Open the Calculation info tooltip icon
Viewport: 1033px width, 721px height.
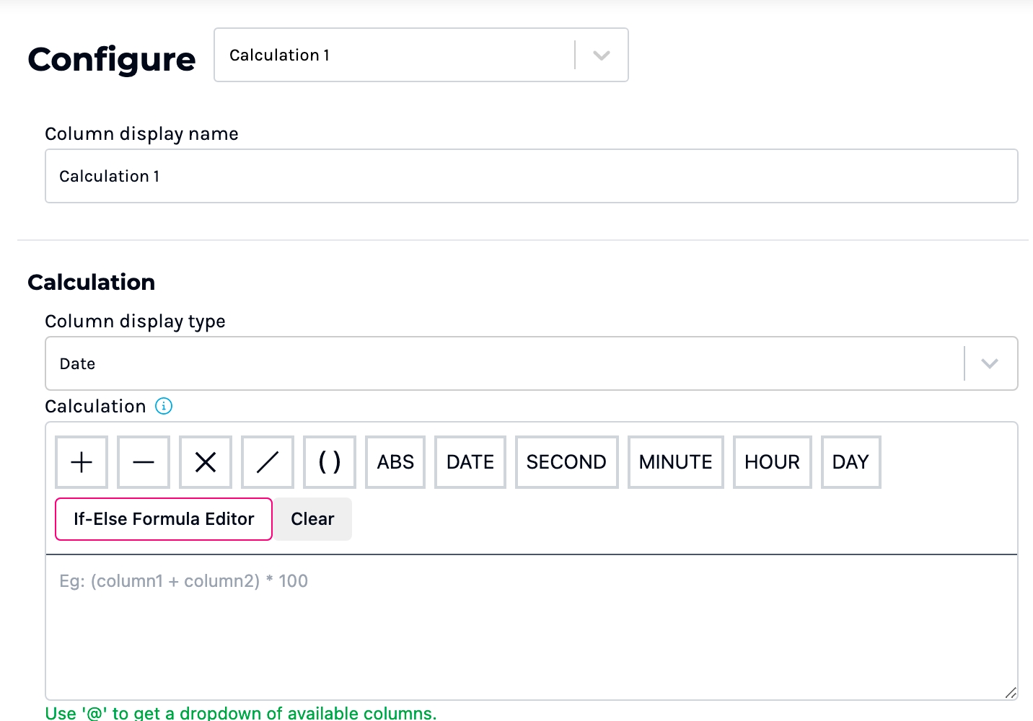click(x=164, y=407)
